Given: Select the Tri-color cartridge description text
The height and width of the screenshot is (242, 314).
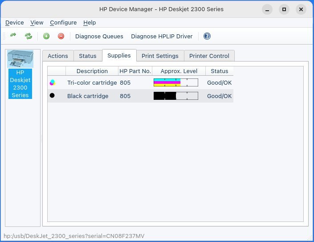Looking at the screenshot, I should [x=92, y=82].
